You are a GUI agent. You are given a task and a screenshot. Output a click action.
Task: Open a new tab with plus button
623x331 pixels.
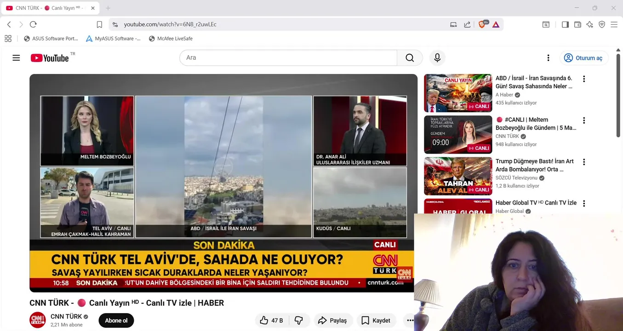pos(108,8)
